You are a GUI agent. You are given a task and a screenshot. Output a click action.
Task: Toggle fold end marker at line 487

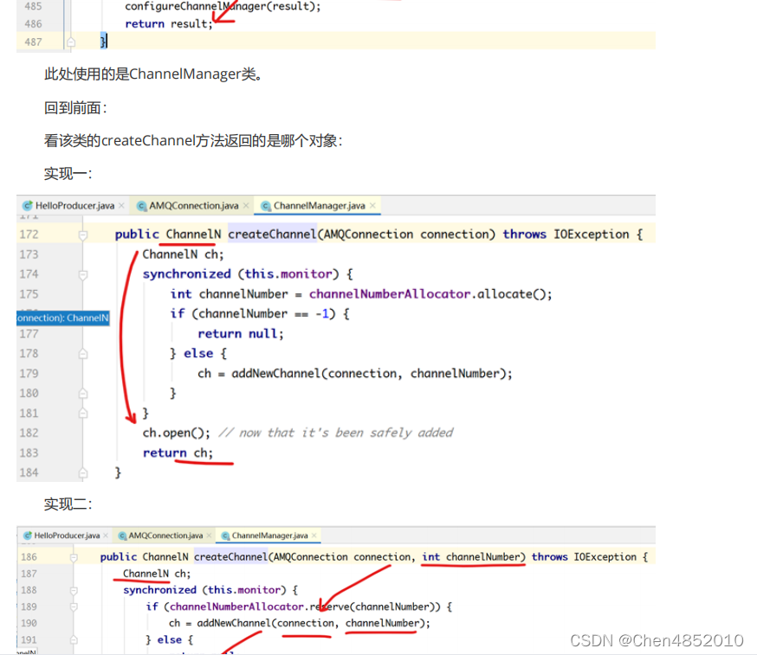pyautogui.click(x=71, y=42)
